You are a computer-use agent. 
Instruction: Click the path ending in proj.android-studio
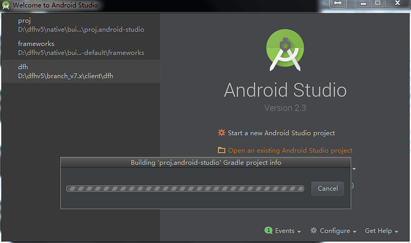[81, 29]
